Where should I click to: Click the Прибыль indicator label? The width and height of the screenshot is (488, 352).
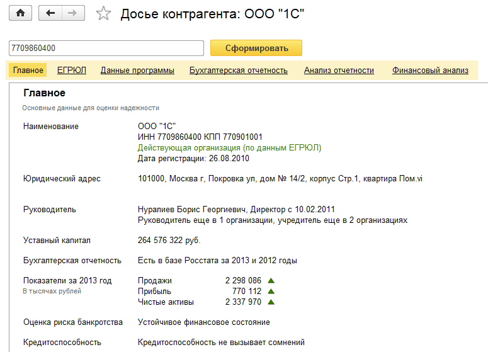pos(154,292)
